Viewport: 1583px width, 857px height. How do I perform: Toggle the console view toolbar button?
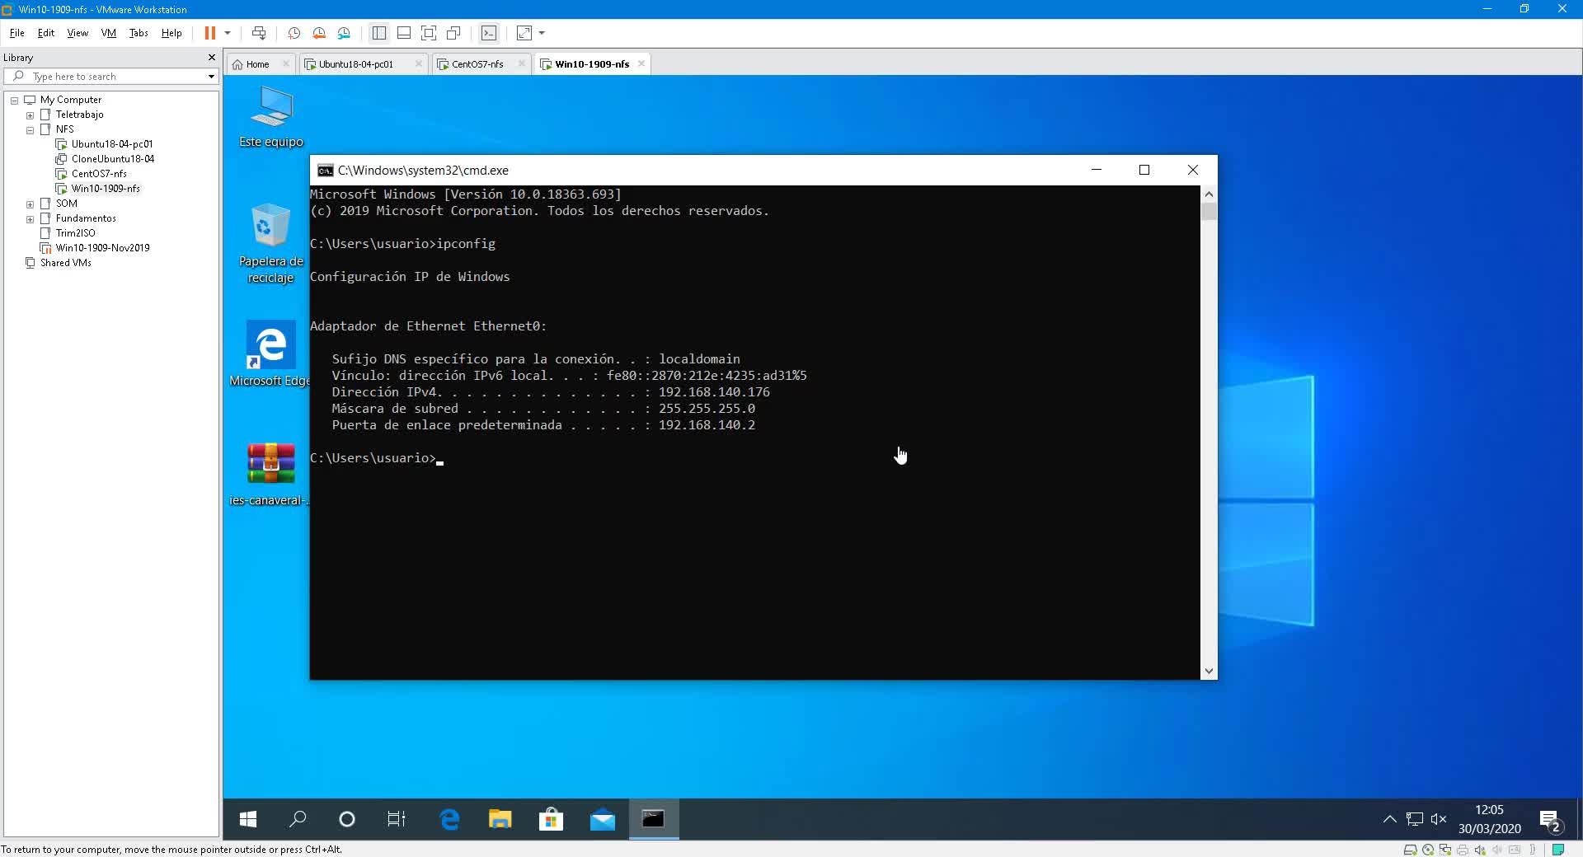pos(489,33)
